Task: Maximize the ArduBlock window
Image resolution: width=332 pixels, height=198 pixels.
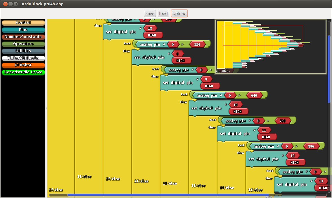Action: (16, 4)
